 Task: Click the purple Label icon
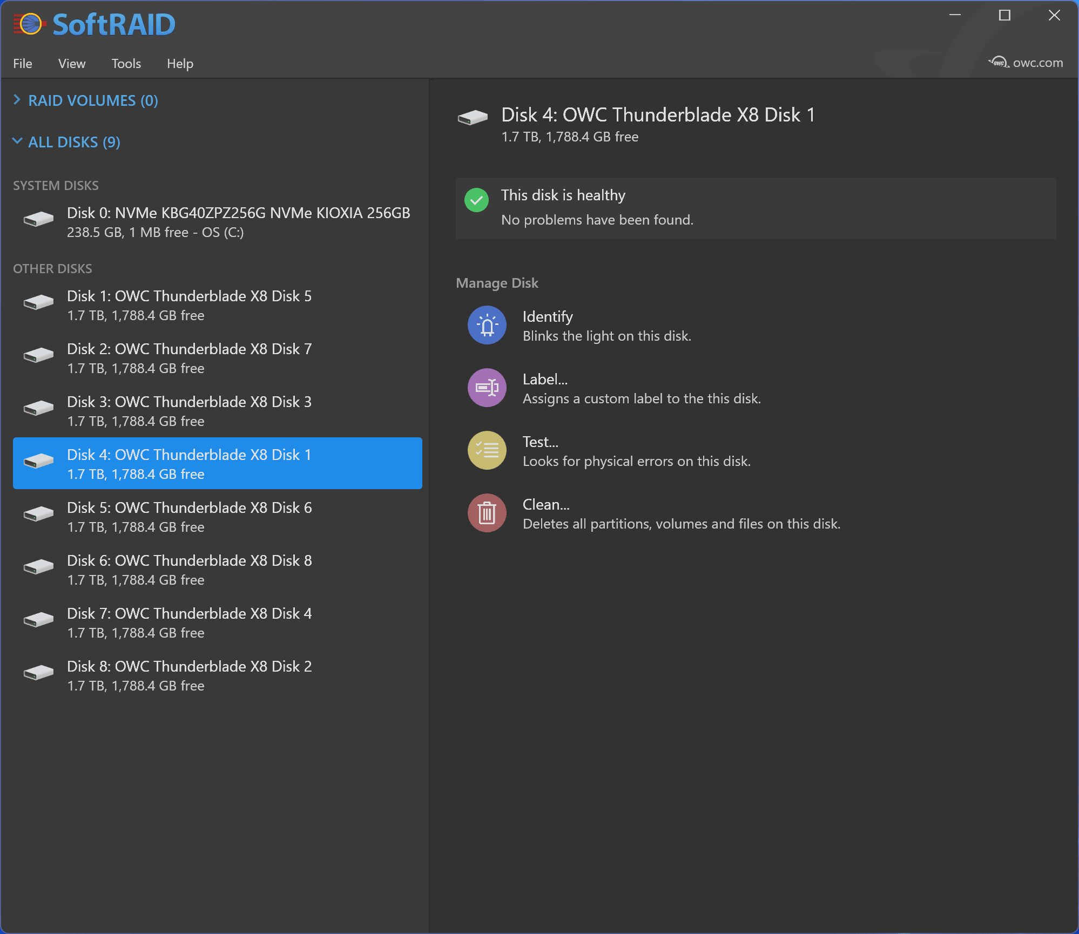tap(487, 388)
